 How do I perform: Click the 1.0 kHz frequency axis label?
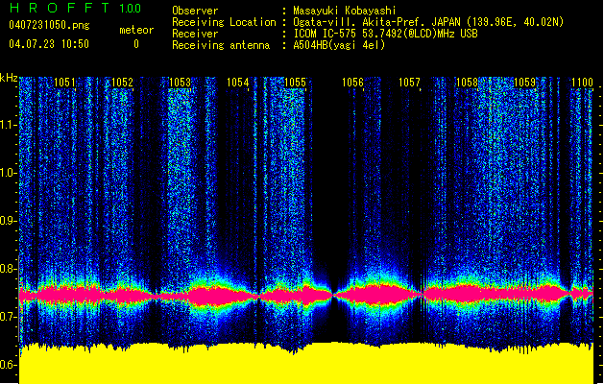pos(8,173)
